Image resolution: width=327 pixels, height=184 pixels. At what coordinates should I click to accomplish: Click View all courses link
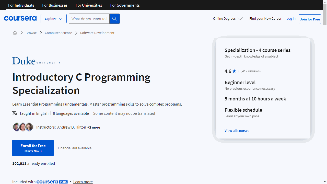(237, 131)
